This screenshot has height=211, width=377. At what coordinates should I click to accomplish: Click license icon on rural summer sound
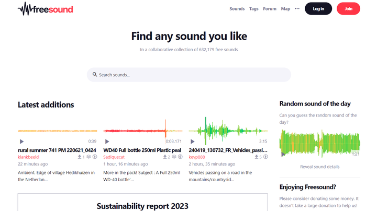coord(95,157)
